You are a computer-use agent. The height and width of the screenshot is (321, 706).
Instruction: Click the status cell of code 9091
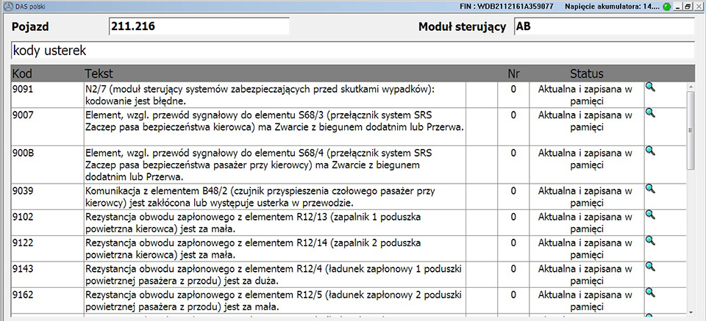click(586, 95)
